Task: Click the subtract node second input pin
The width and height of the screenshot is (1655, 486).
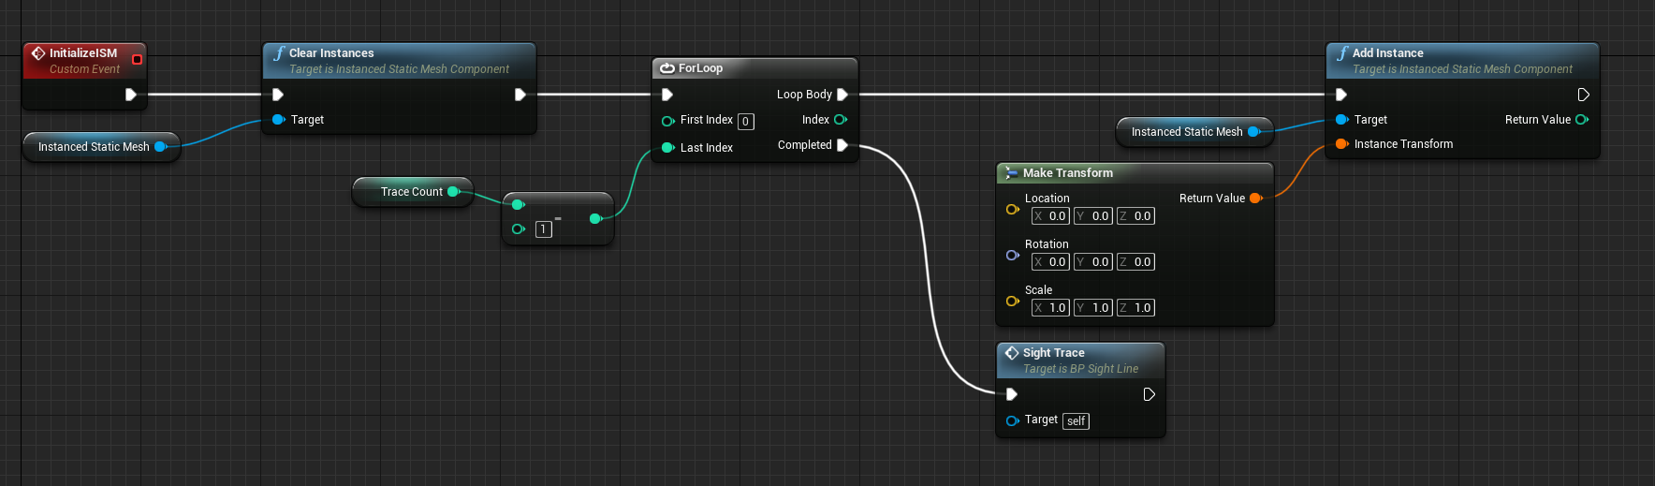Action: (x=519, y=229)
